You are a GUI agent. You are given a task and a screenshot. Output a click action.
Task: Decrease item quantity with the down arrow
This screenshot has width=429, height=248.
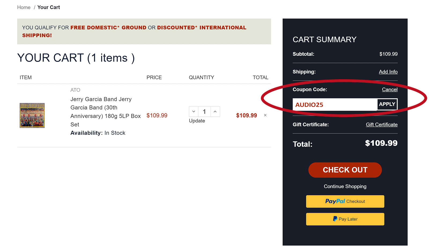[x=194, y=111]
